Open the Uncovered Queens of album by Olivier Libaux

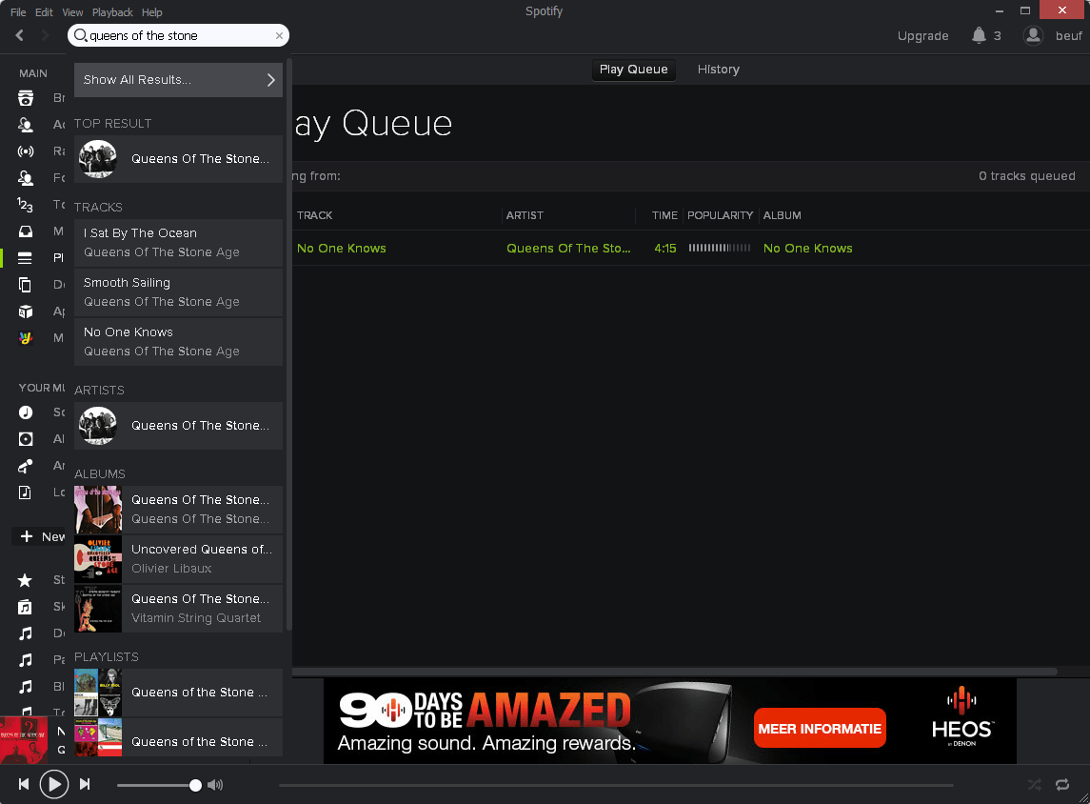(179, 558)
